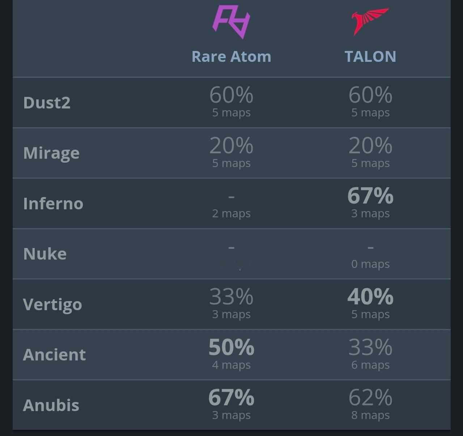
Task: Select the Ancient map row label
Action: pyautogui.click(x=54, y=355)
